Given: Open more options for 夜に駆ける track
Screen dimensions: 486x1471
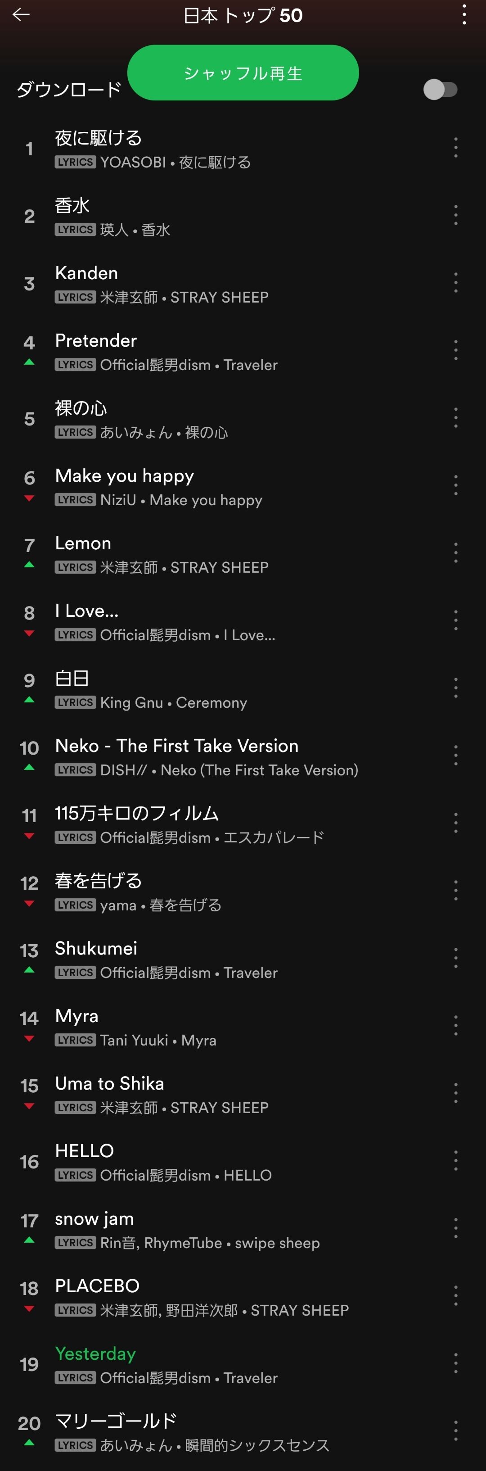Looking at the screenshot, I should (455, 148).
